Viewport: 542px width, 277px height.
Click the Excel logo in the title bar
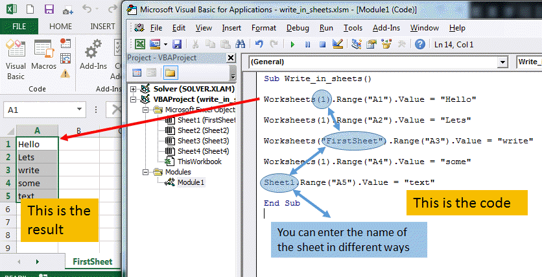[12, 9]
